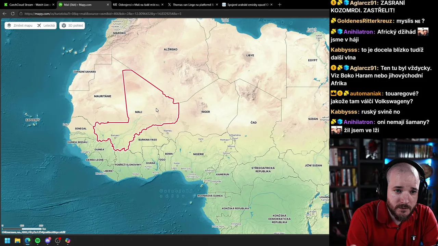This screenshot has height=246, width=438.
Task: Click username GoldenesRitterkreuz in chat
Action: 364,21
